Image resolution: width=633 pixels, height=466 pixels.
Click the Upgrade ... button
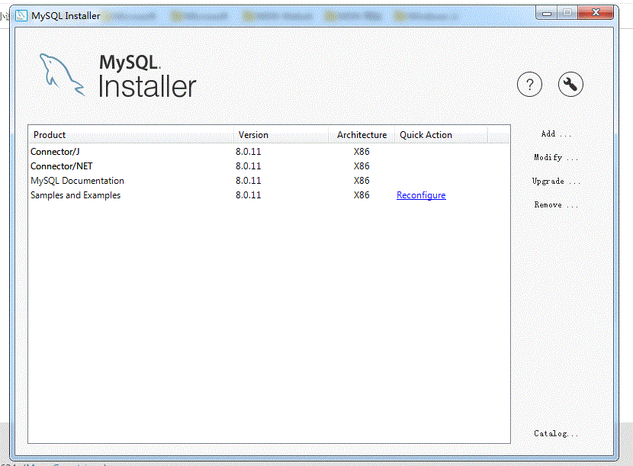pos(556,181)
